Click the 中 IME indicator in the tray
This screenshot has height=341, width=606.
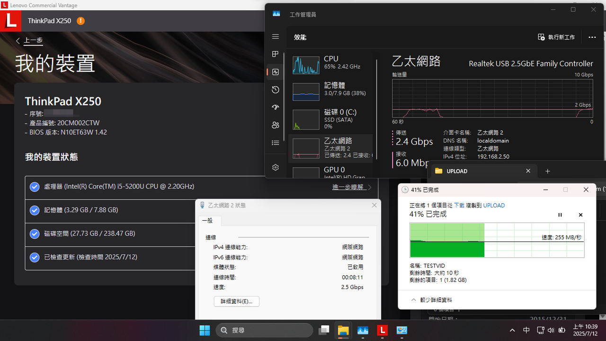(x=526, y=330)
